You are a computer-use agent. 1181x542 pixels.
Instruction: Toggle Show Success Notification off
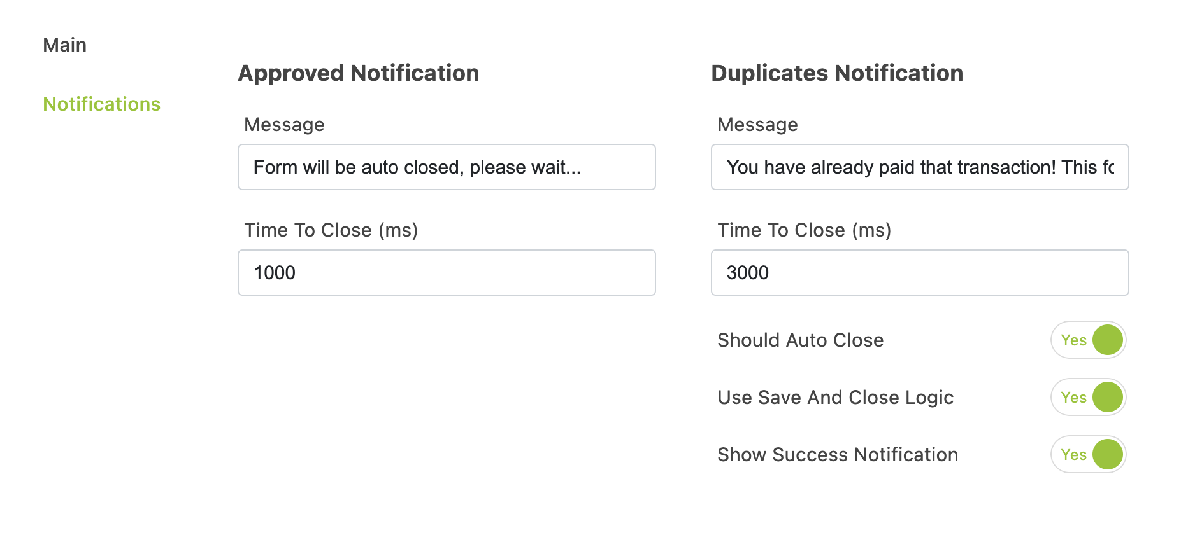click(1088, 454)
